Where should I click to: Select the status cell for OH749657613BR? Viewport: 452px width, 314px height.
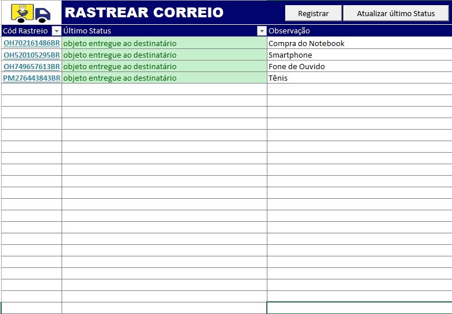(164, 66)
